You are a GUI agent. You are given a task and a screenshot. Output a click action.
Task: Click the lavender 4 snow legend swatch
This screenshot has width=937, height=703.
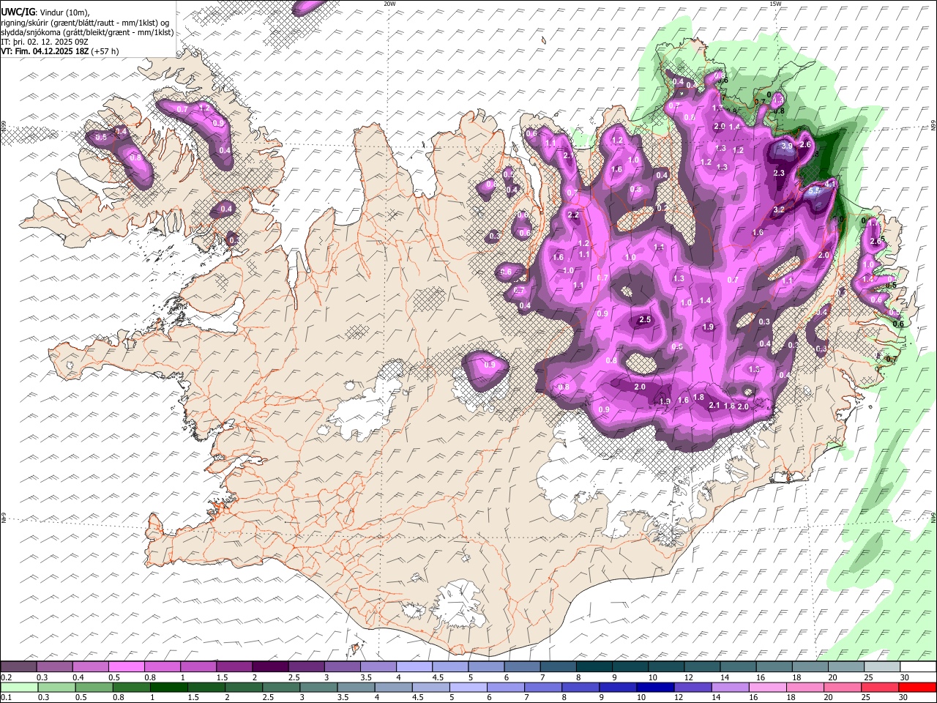[x=414, y=666]
